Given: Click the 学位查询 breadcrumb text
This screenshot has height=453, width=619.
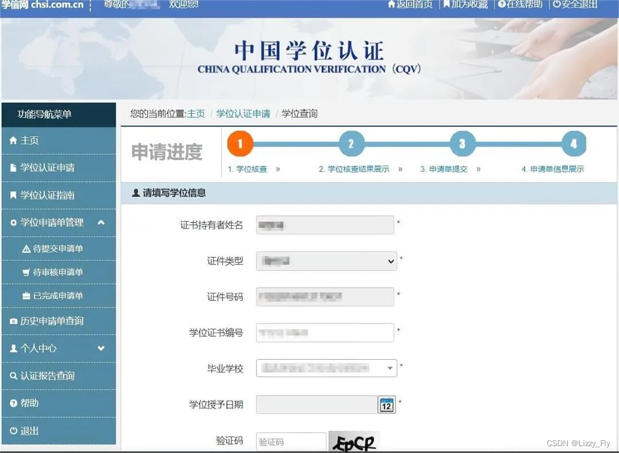Looking at the screenshot, I should point(299,113).
